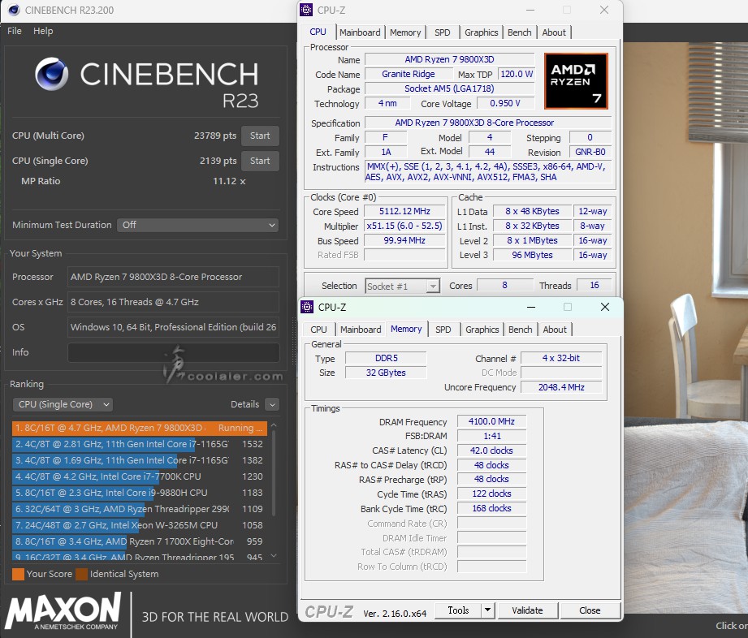The width and height of the screenshot is (748, 638).
Task: Switch to Memory tab in upper CPU-Z window
Action: pyautogui.click(x=405, y=32)
